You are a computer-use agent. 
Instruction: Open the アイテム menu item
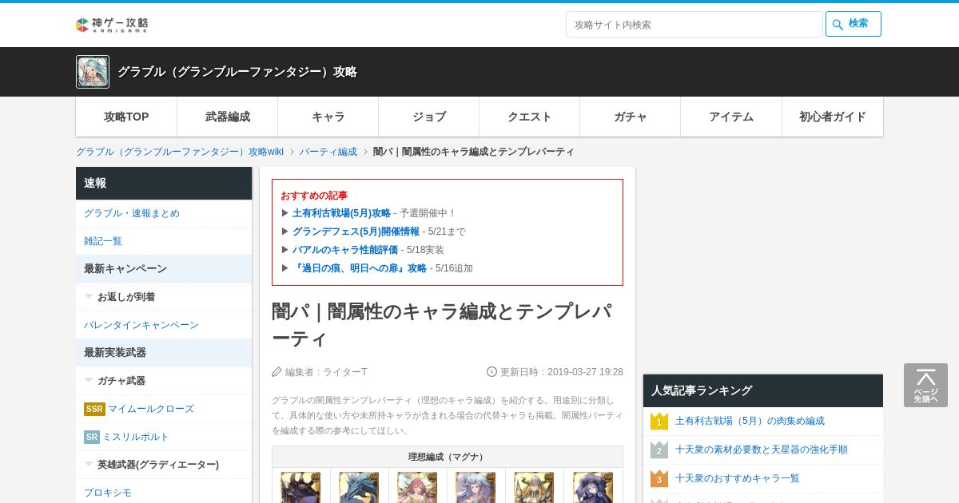coord(731,117)
